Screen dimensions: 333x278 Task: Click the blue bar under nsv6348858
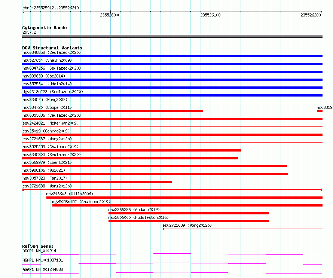pos(172,56)
